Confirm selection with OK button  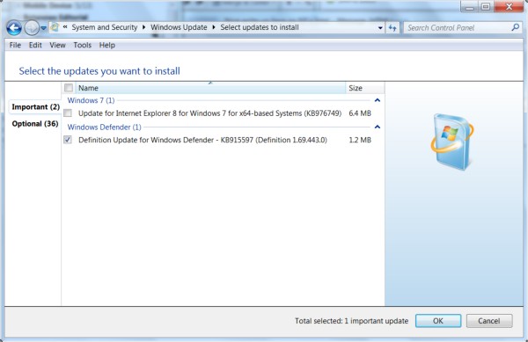438,321
